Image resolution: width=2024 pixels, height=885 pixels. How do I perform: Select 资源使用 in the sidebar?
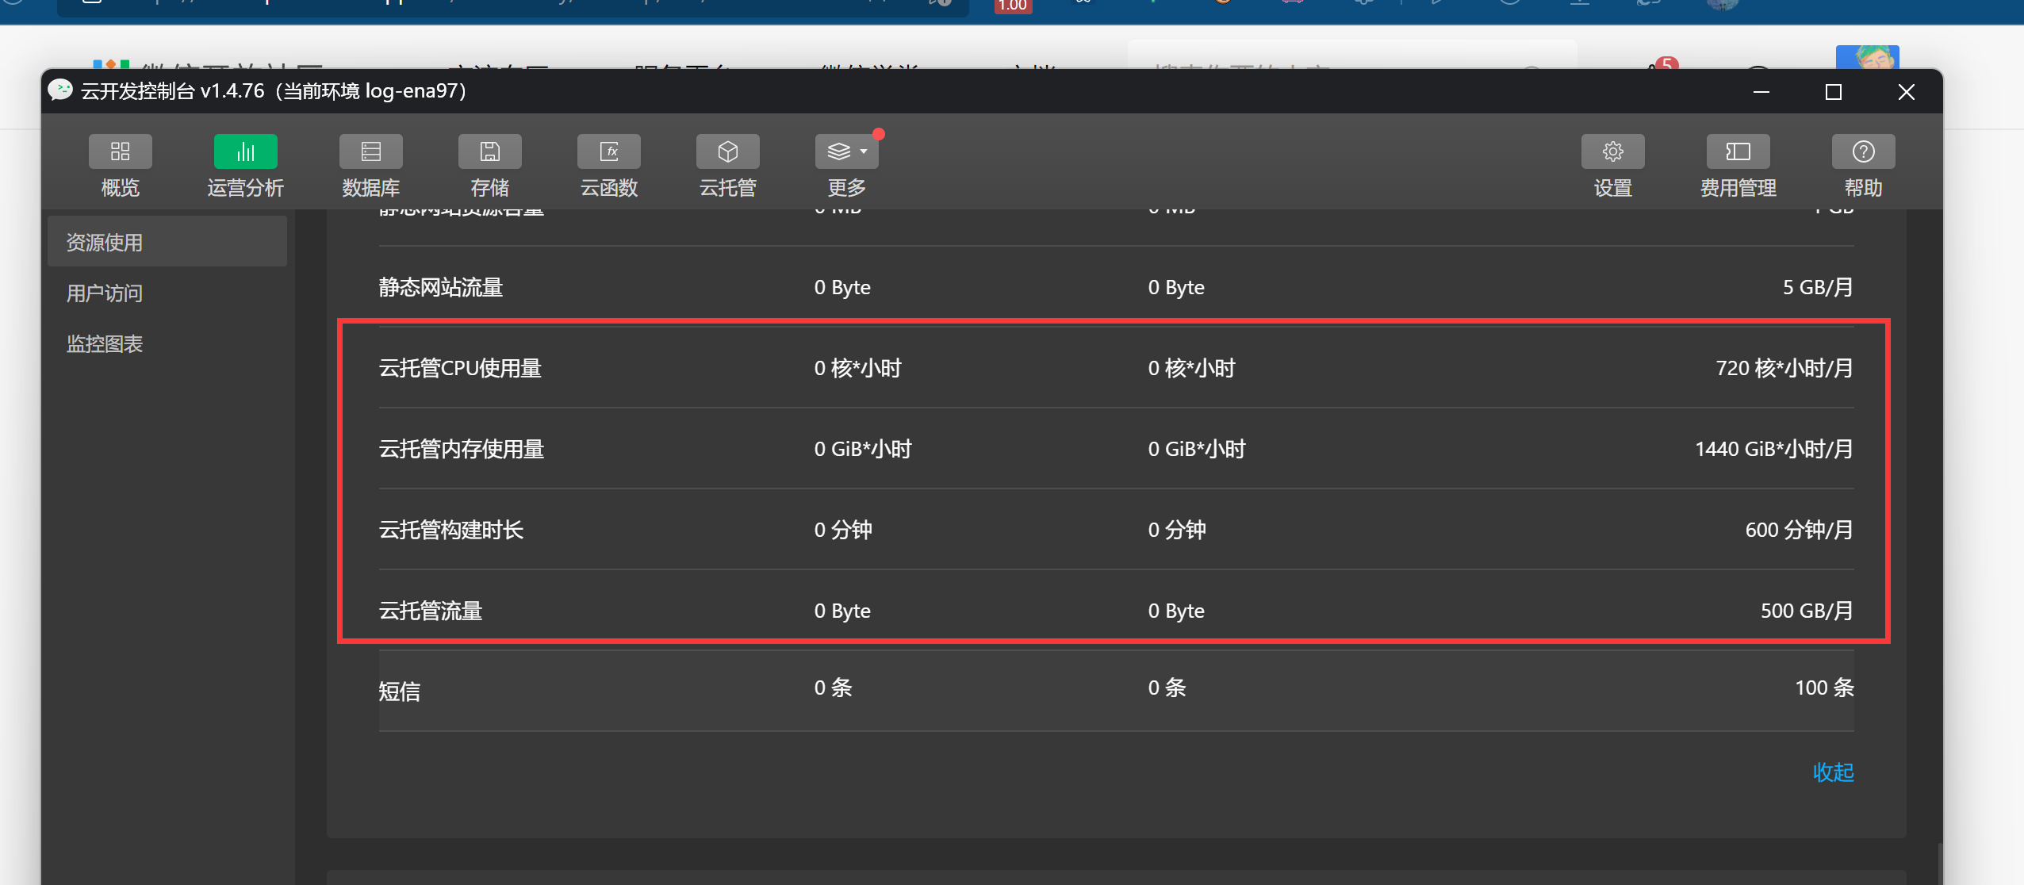point(104,243)
